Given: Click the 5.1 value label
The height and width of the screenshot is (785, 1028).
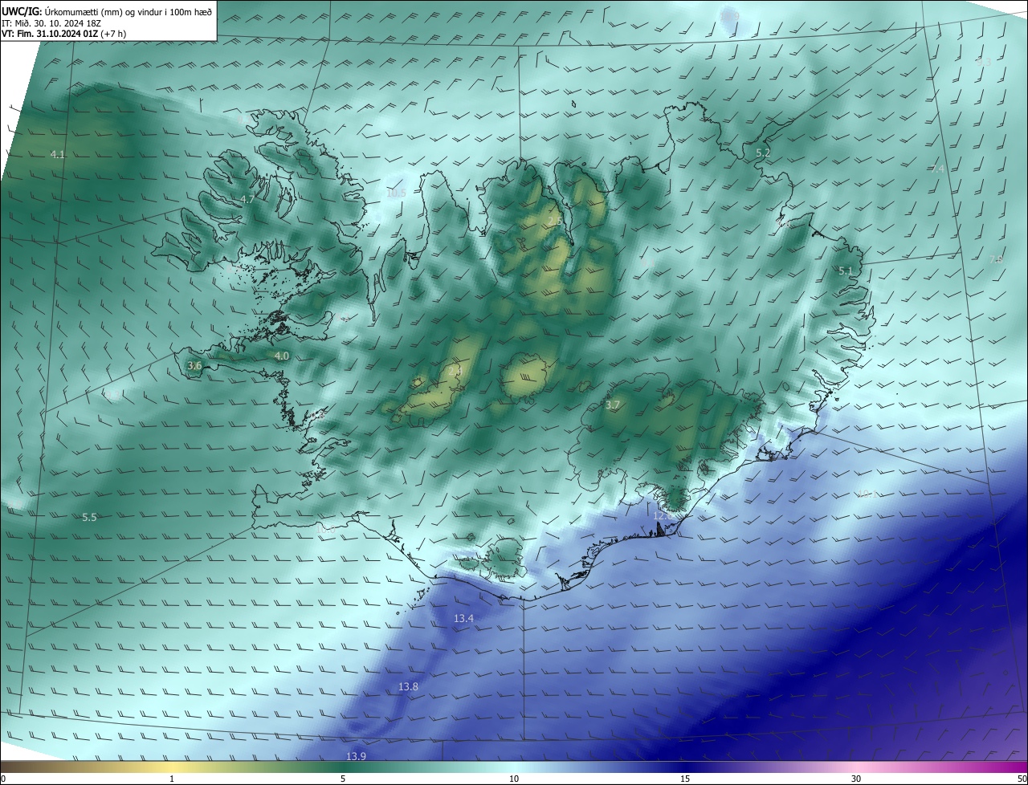Looking at the screenshot, I should coord(846,271).
